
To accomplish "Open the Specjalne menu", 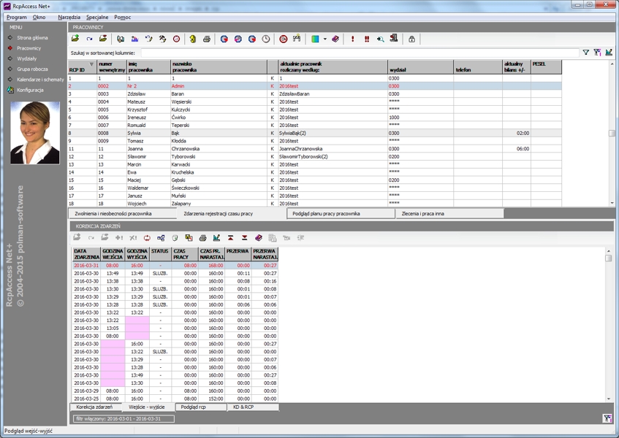I will [96, 17].
